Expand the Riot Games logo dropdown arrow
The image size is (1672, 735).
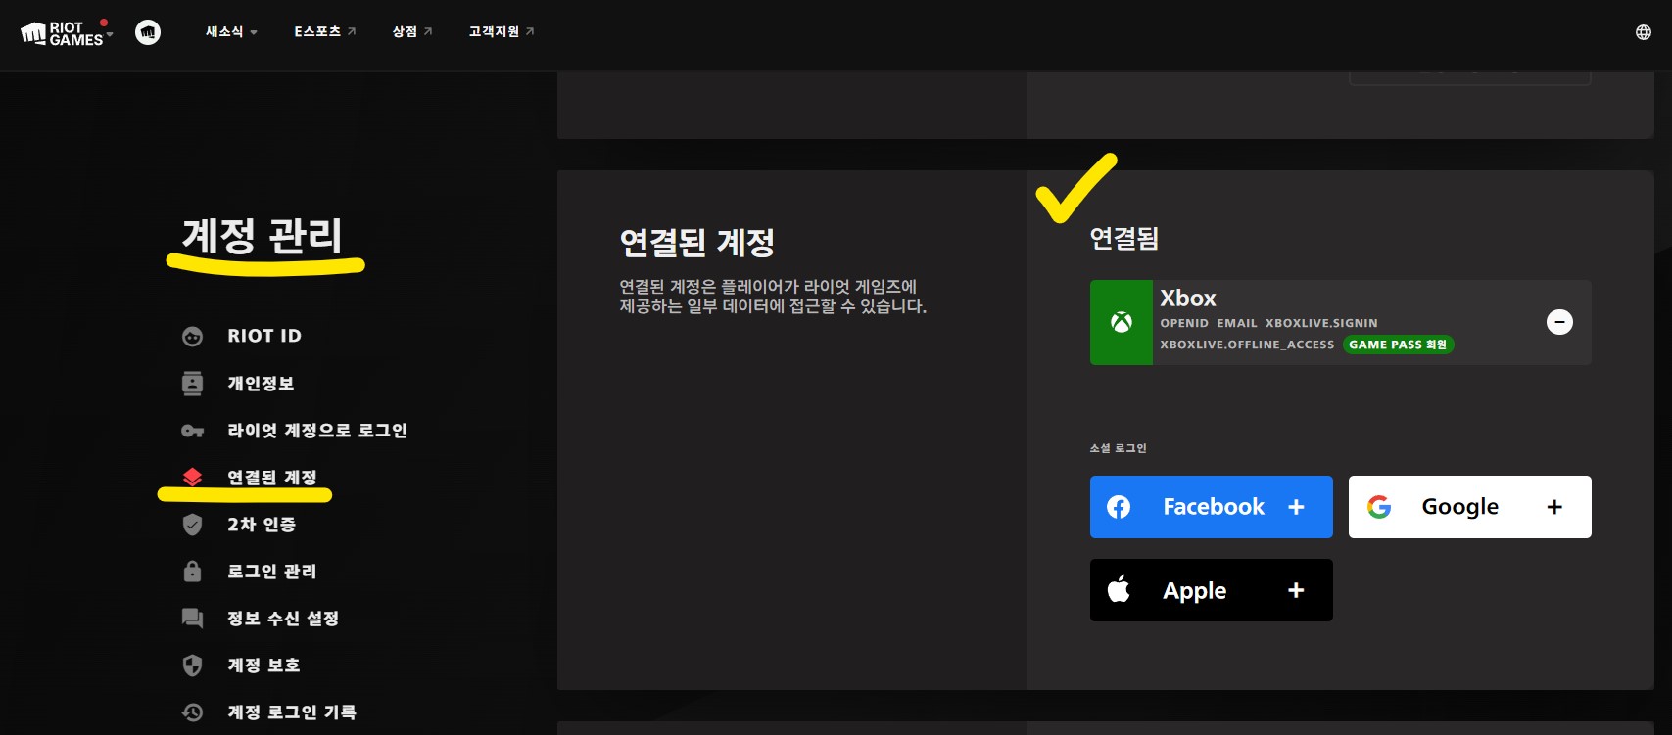click(x=110, y=34)
